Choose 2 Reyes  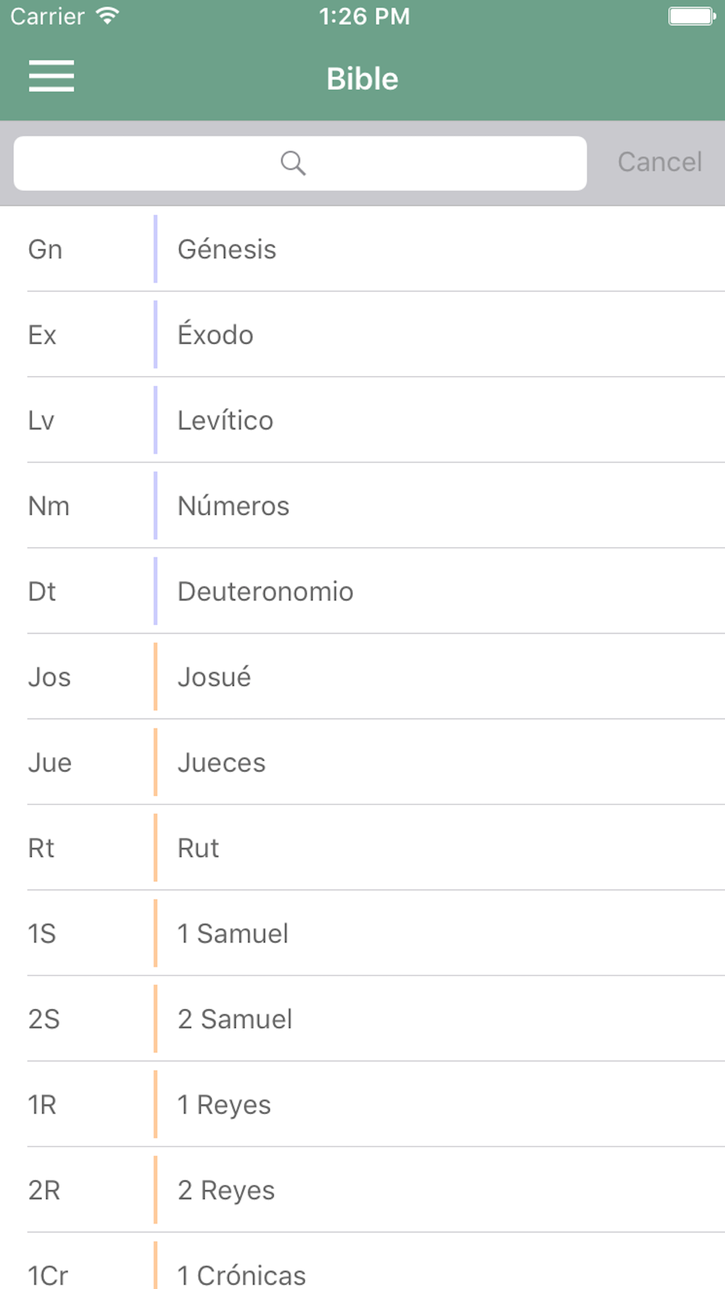[x=362, y=1190]
